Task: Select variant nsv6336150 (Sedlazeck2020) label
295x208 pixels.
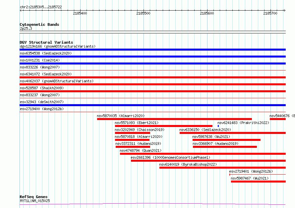Action: point(205,130)
